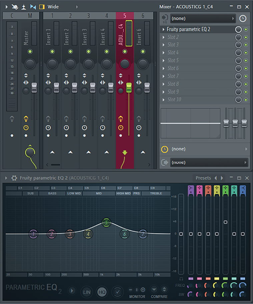Mute the ACOU.._C4 track via green LED
This screenshot has height=304, width=253.
click(x=125, y=51)
